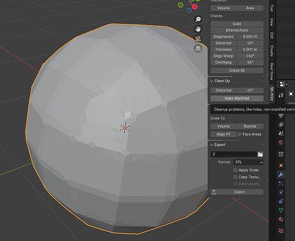This screenshot has height=241, width=295.
Task: Toggle the camera view icon
Action: coord(198,39)
